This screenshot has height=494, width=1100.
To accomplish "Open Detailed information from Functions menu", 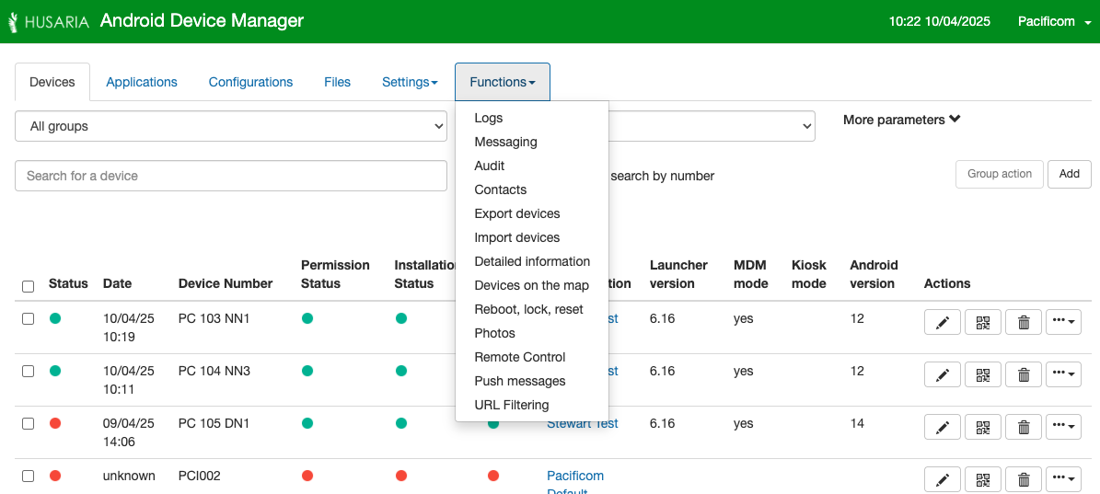I will coord(532,261).
